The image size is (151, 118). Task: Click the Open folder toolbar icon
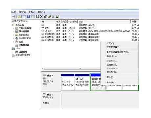(x=49, y=16)
